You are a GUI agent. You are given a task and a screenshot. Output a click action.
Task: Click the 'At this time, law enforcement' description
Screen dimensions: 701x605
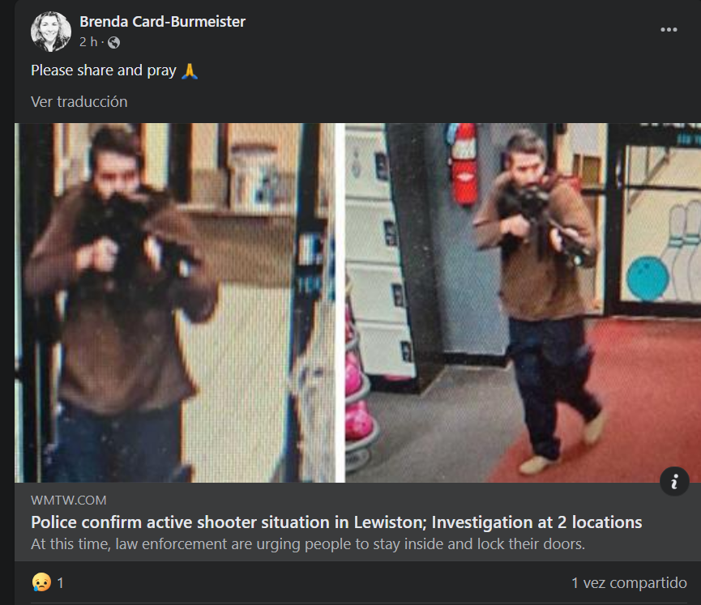point(308,543)
